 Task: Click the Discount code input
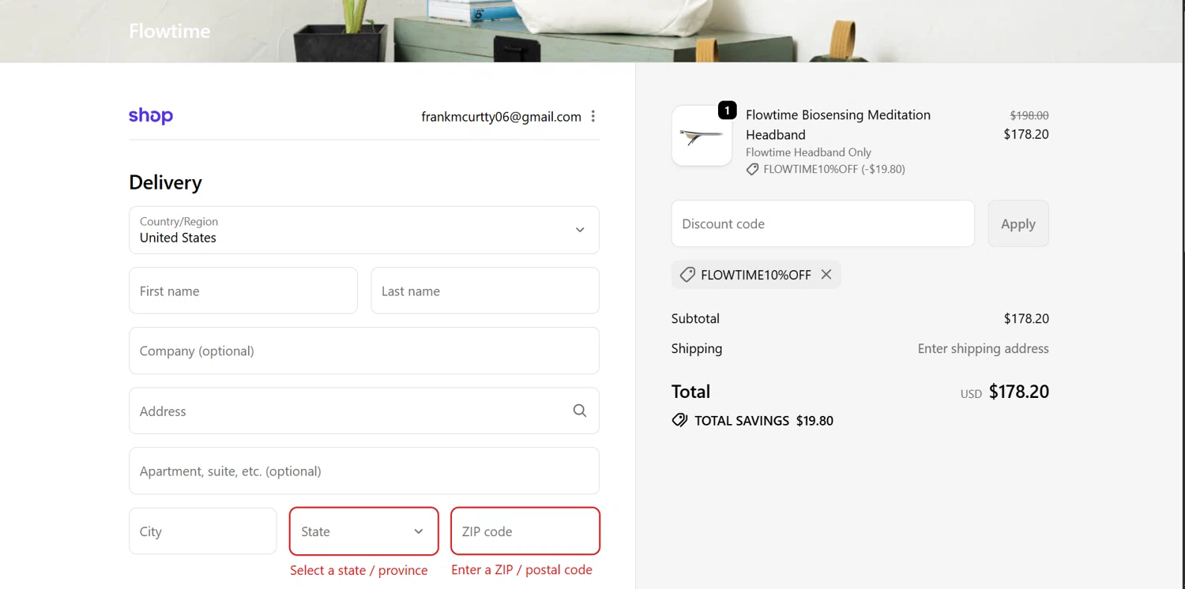(x=823, y=223)
